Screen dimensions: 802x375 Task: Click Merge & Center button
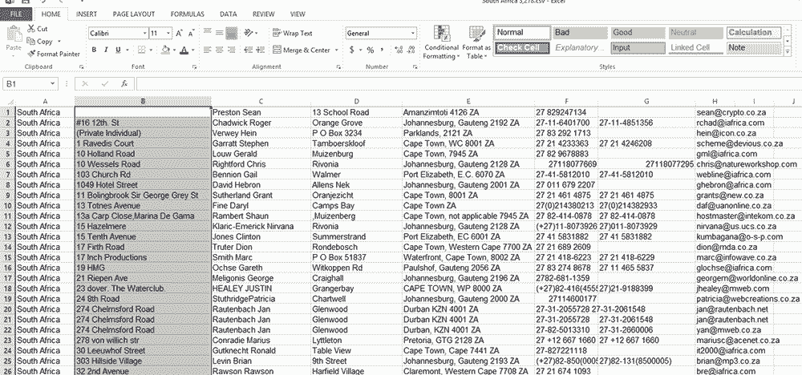[302, 50]
